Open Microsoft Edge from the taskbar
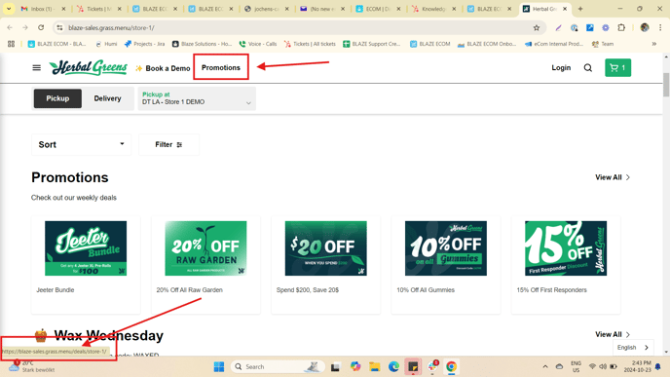The height and width of the screenshot is (377, 670). [x=393, y=366]
